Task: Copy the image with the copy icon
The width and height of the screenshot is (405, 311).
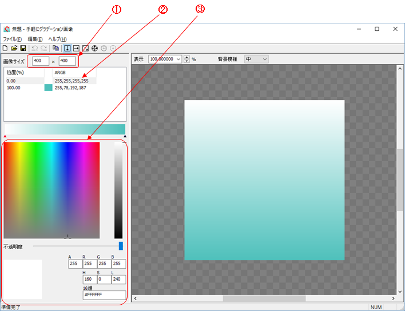Action: (x=55, y=48)
